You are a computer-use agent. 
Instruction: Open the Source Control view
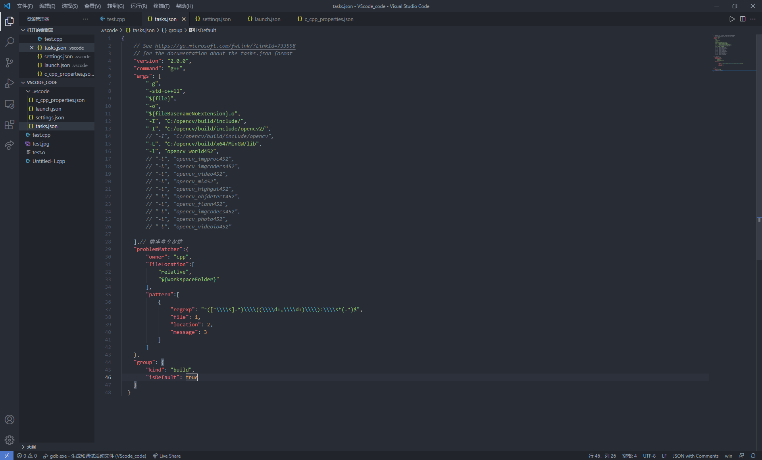tap(10, 62)
